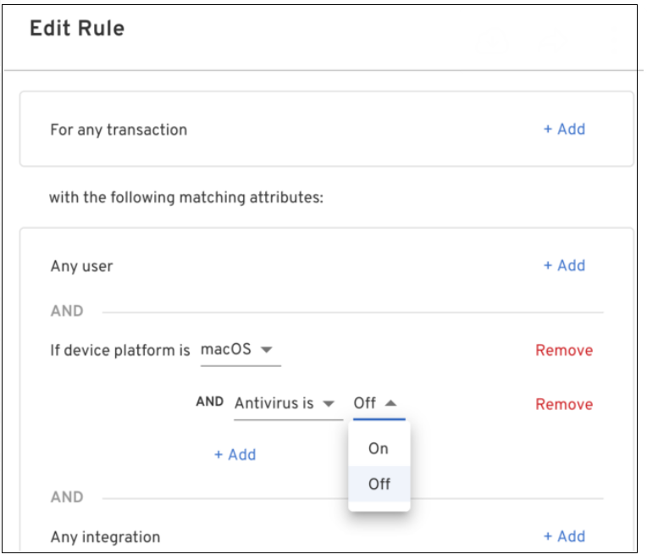
Task: Select On from the open dropdown list
Action: point(378,449)
